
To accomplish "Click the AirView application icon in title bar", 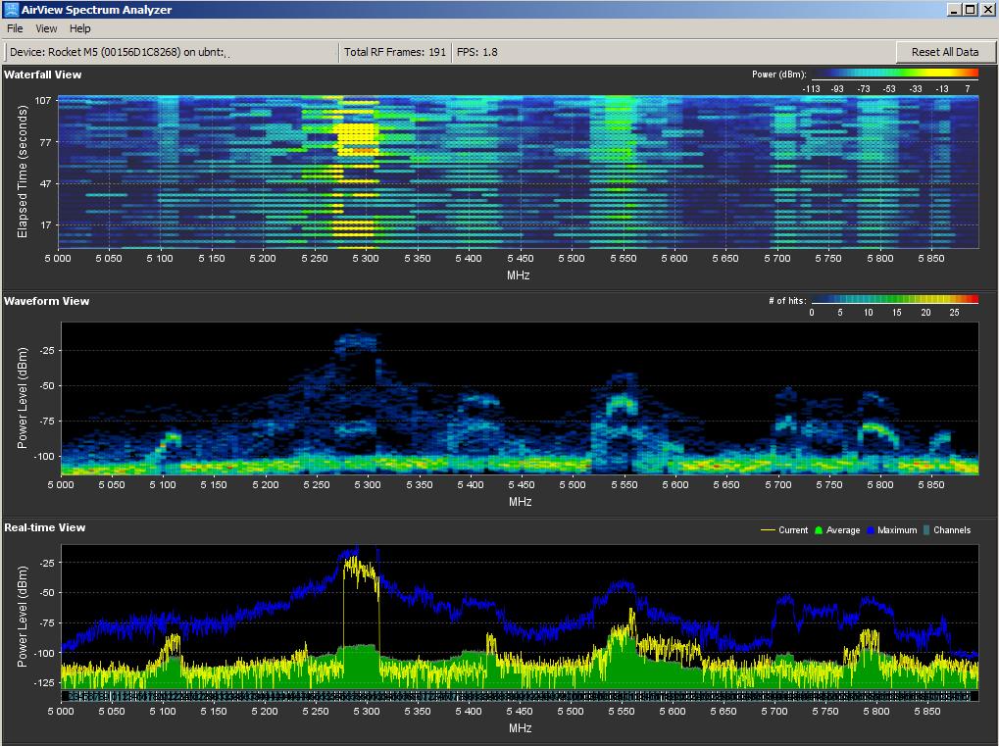I will [x=11, y=10].
